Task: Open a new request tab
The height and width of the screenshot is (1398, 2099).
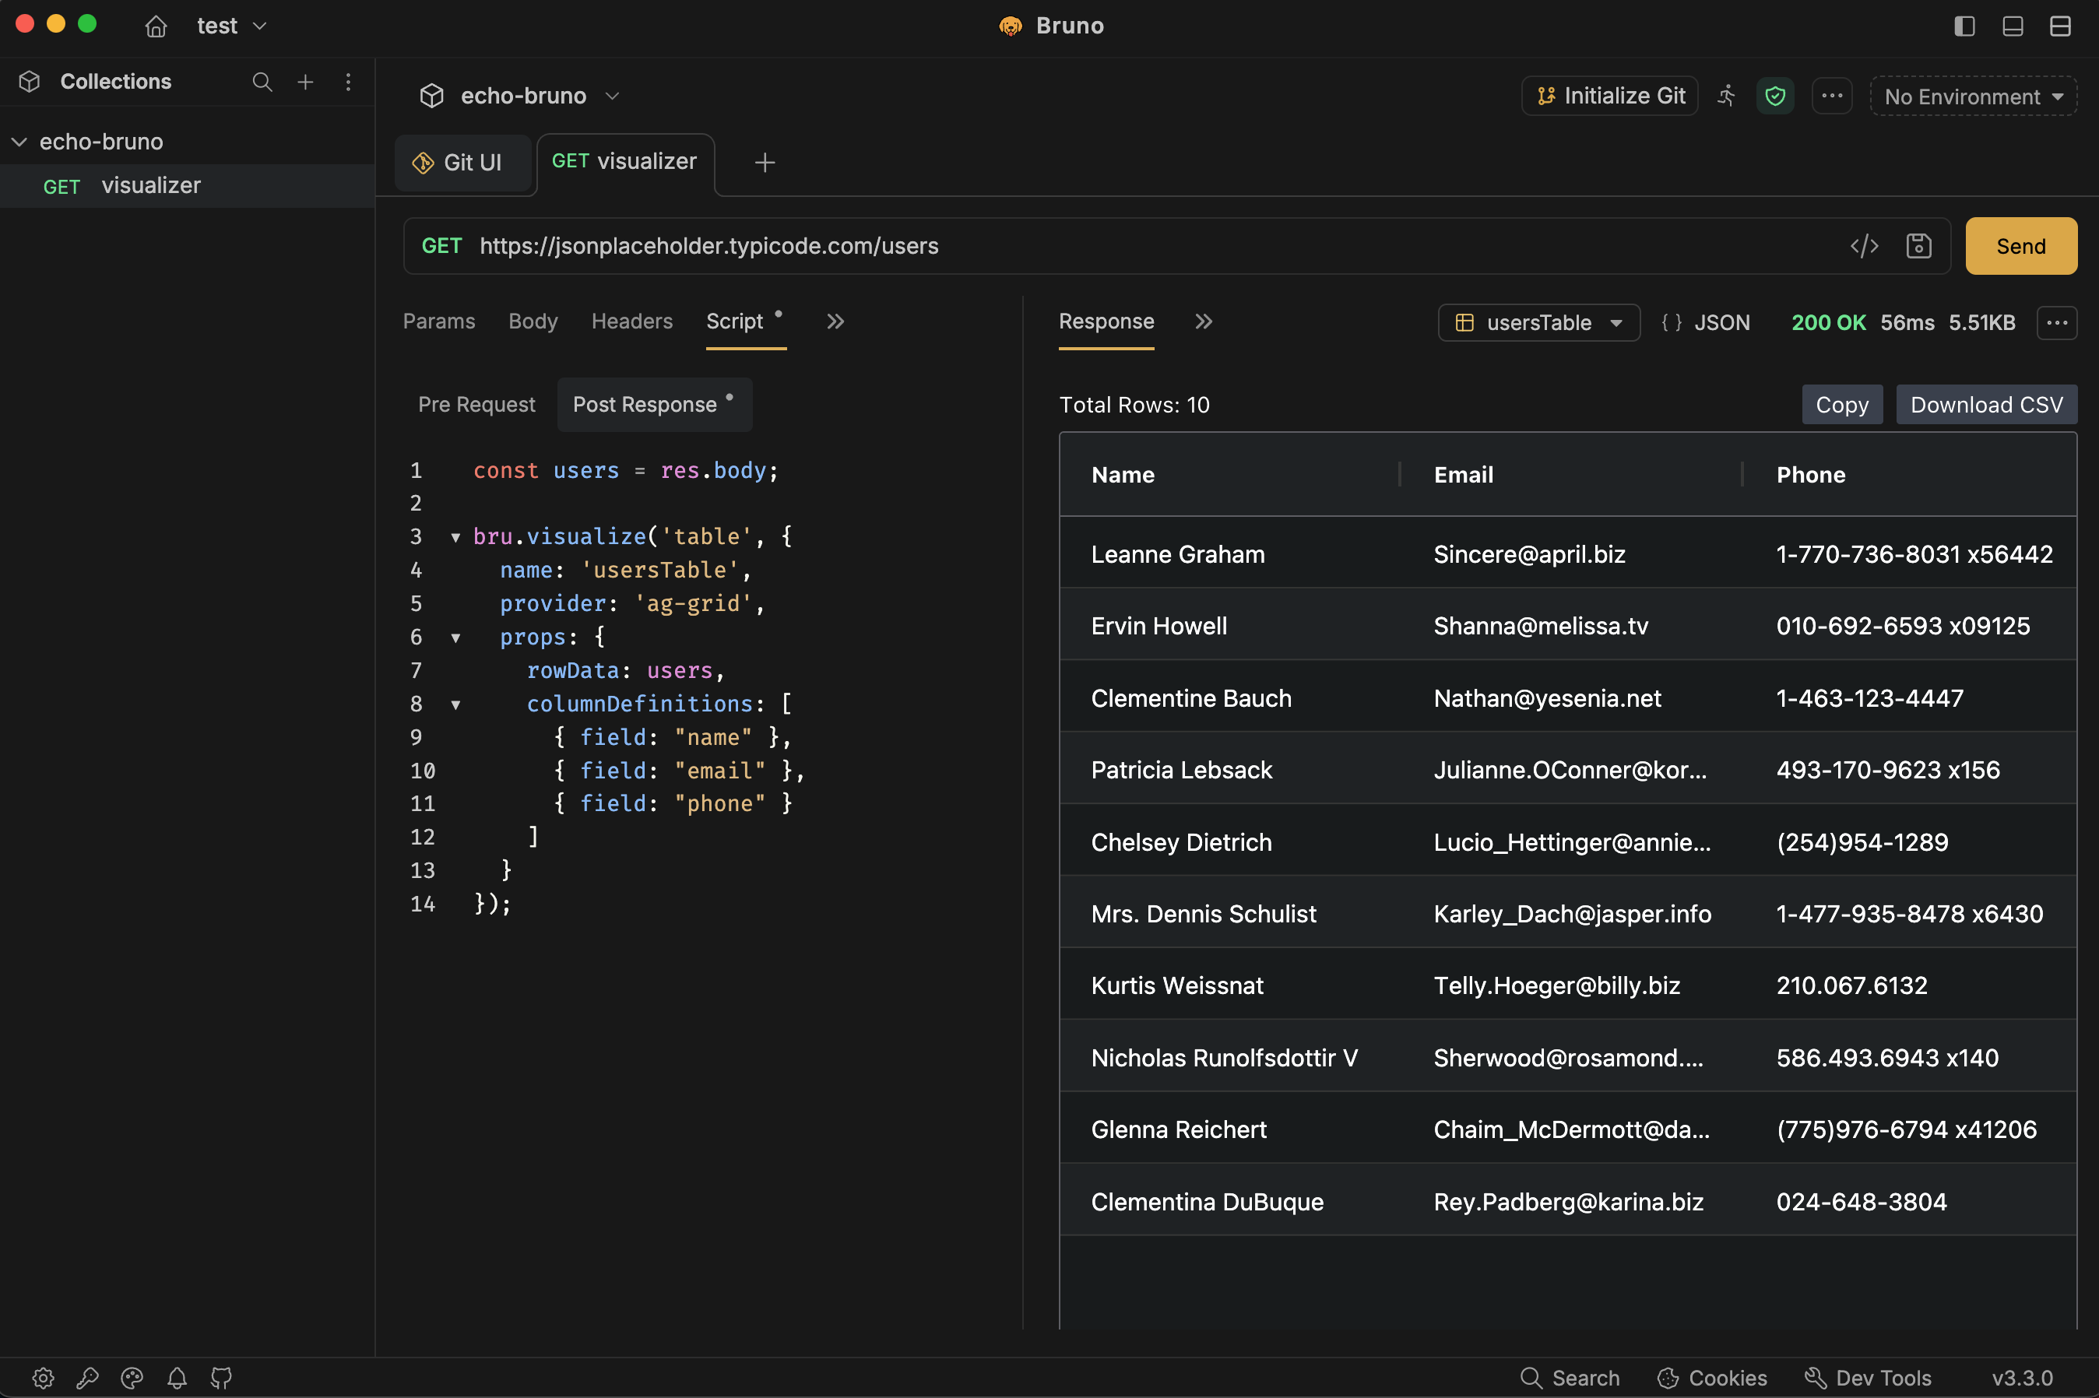Action: pyautogui.click(x=765, y=162)
